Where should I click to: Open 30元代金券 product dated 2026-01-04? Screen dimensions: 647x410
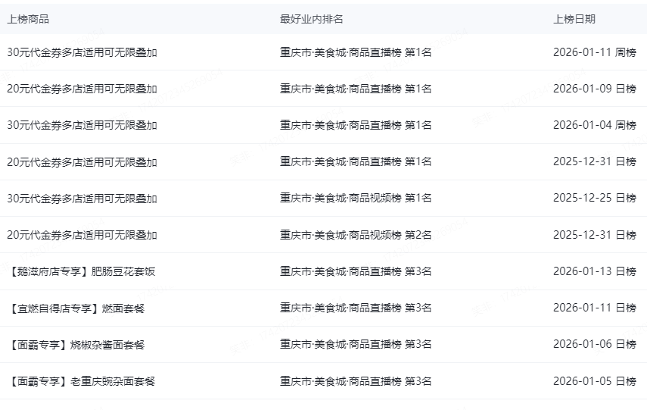(82, 125)
